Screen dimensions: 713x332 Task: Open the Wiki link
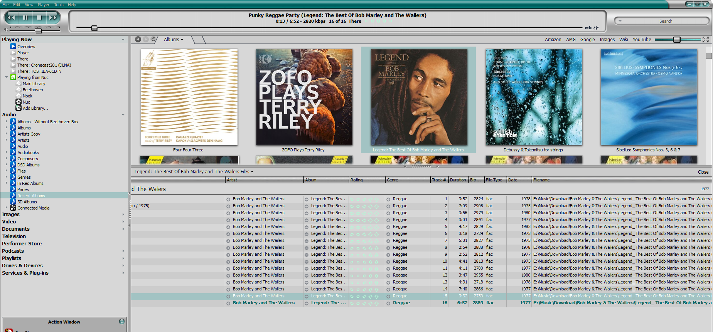624,40
